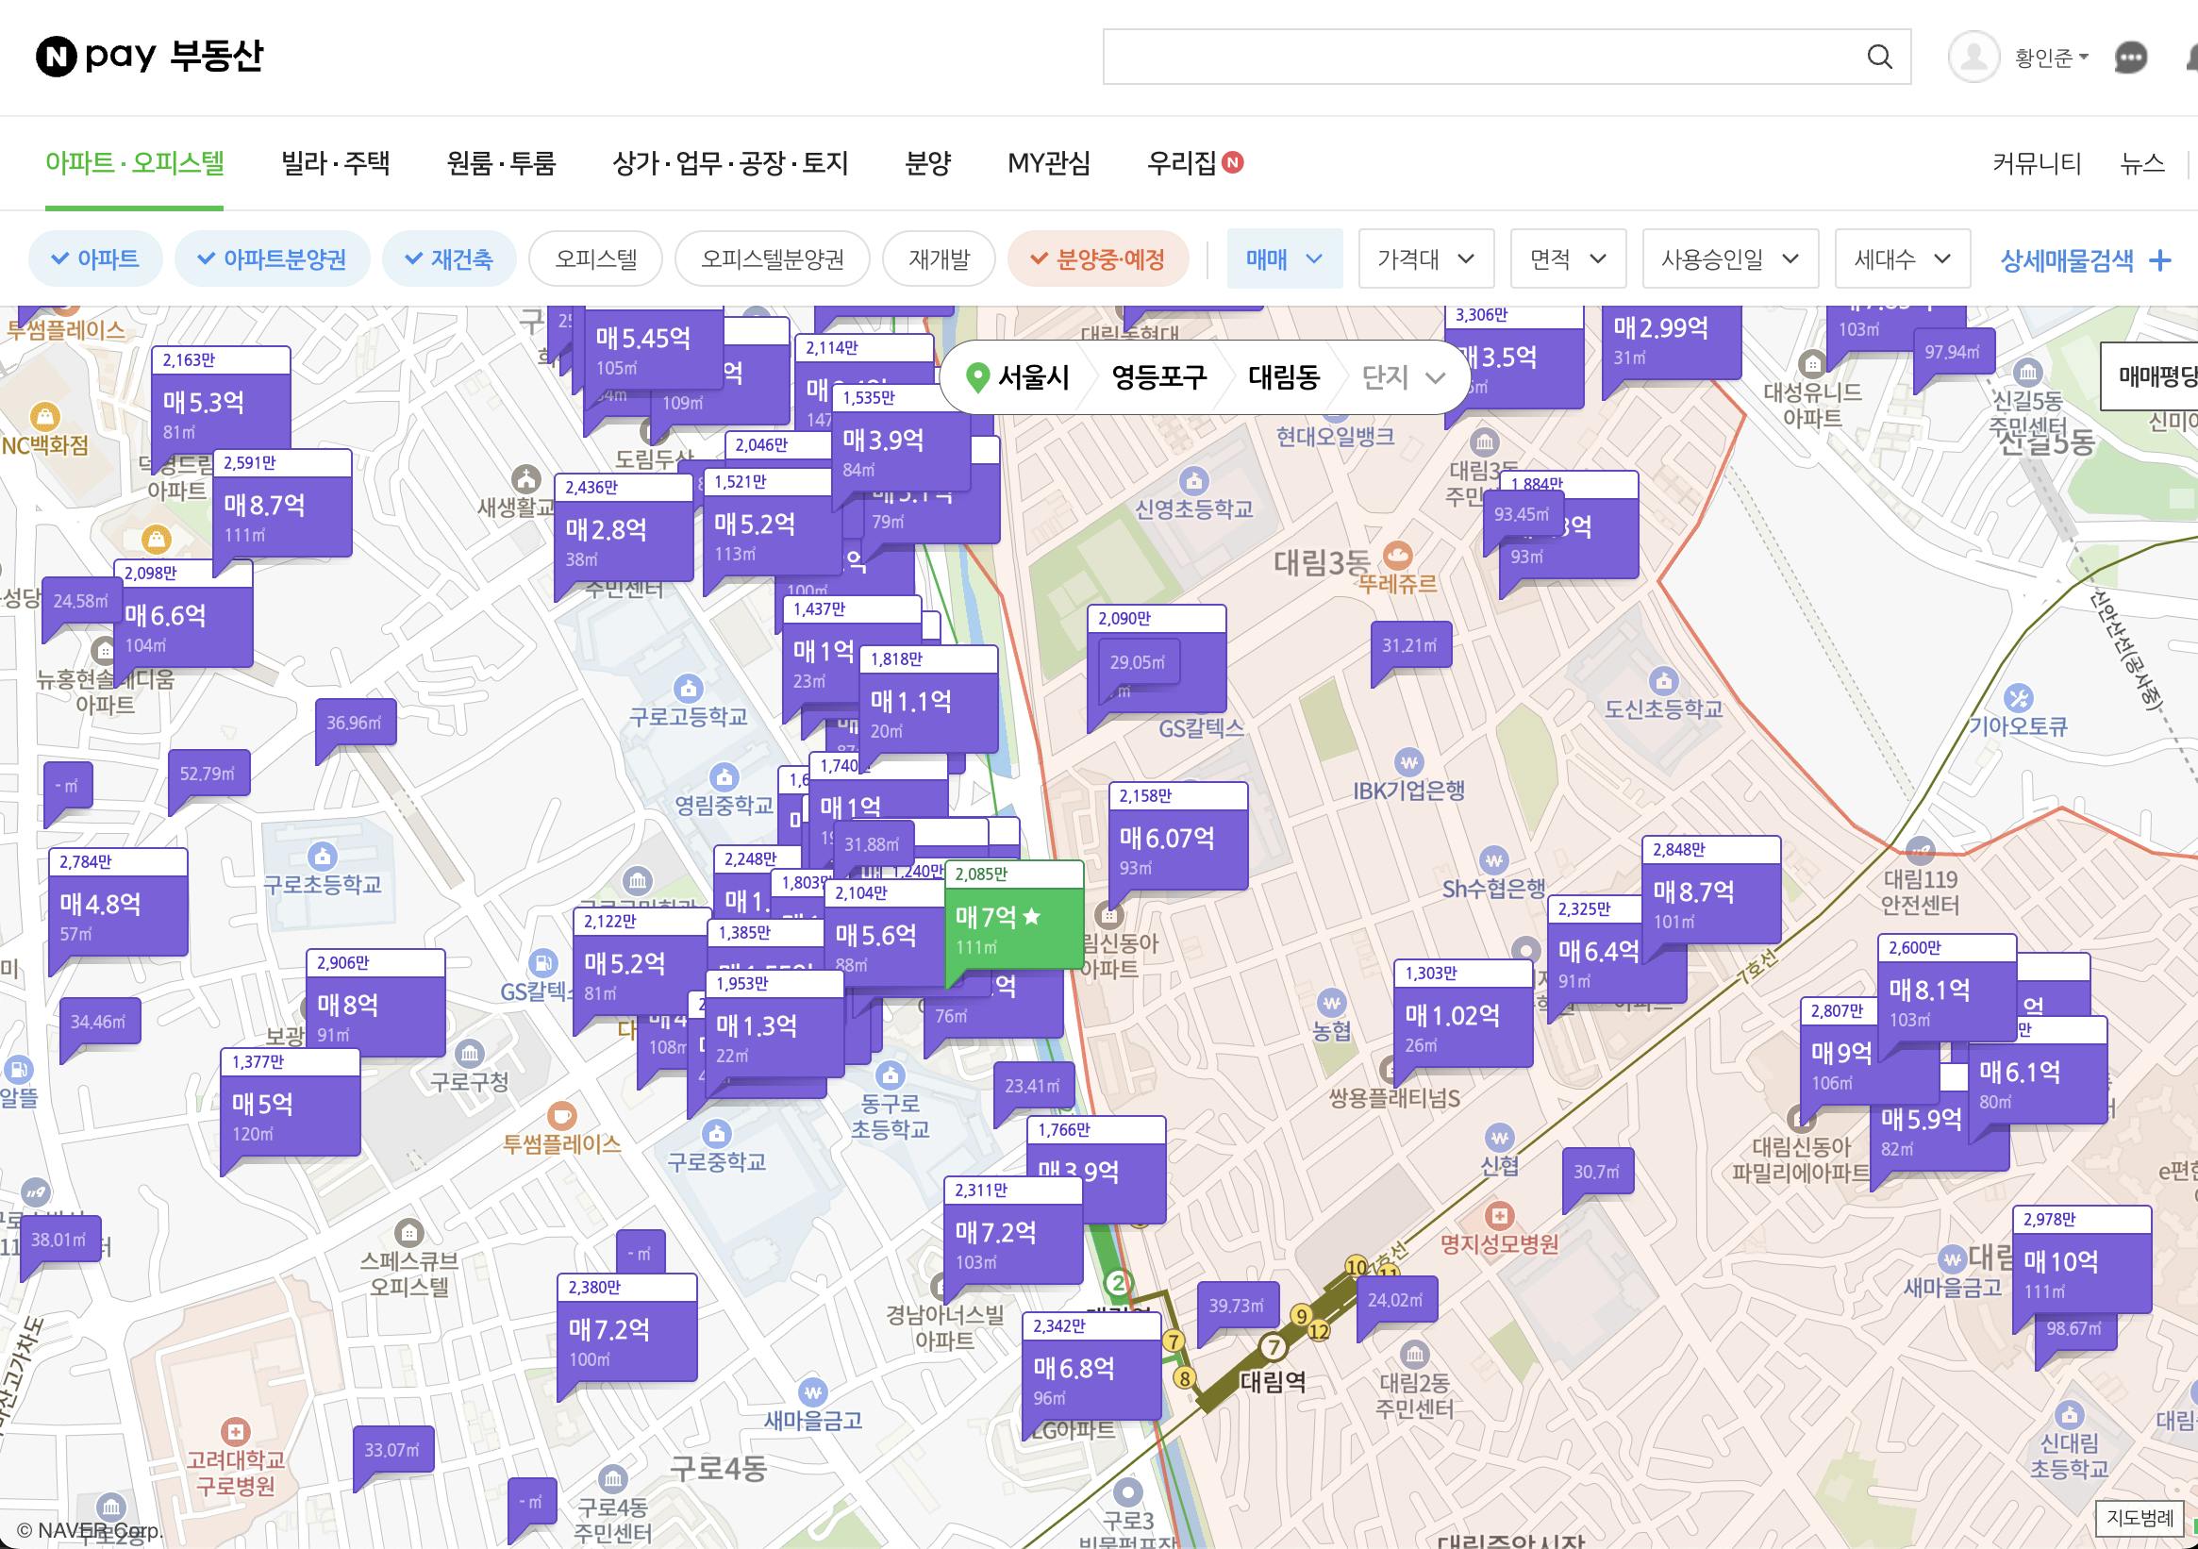Click the 상세매물검색 link
The width and height of the screenshot is (2198, 1549).
pyautogui.click(x=2084, y=259)
